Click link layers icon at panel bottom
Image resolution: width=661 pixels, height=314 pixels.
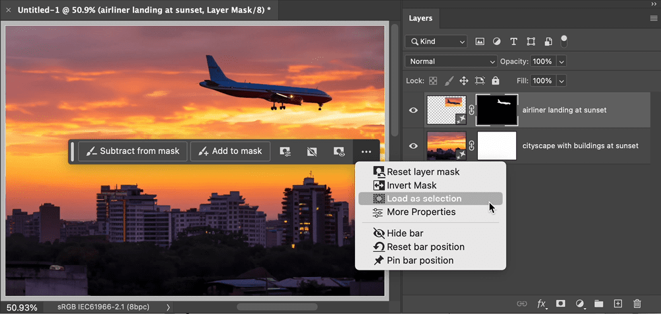click(522, 303)
